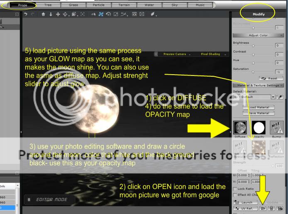Reset the color adjustments
Screen dimensions: 288x214
click(271, 78)
